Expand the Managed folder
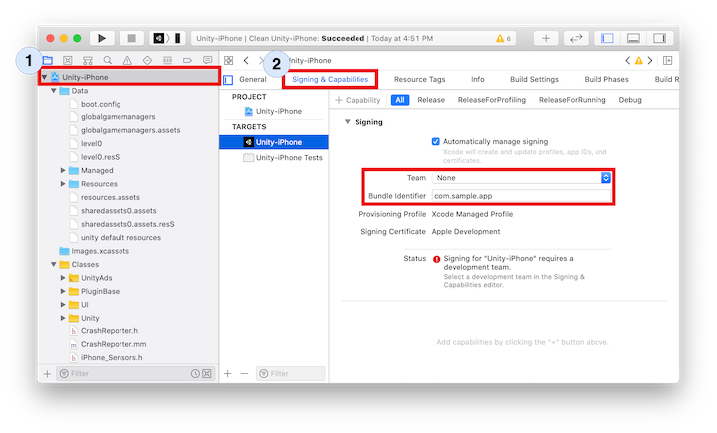 (x=64, y=170)
